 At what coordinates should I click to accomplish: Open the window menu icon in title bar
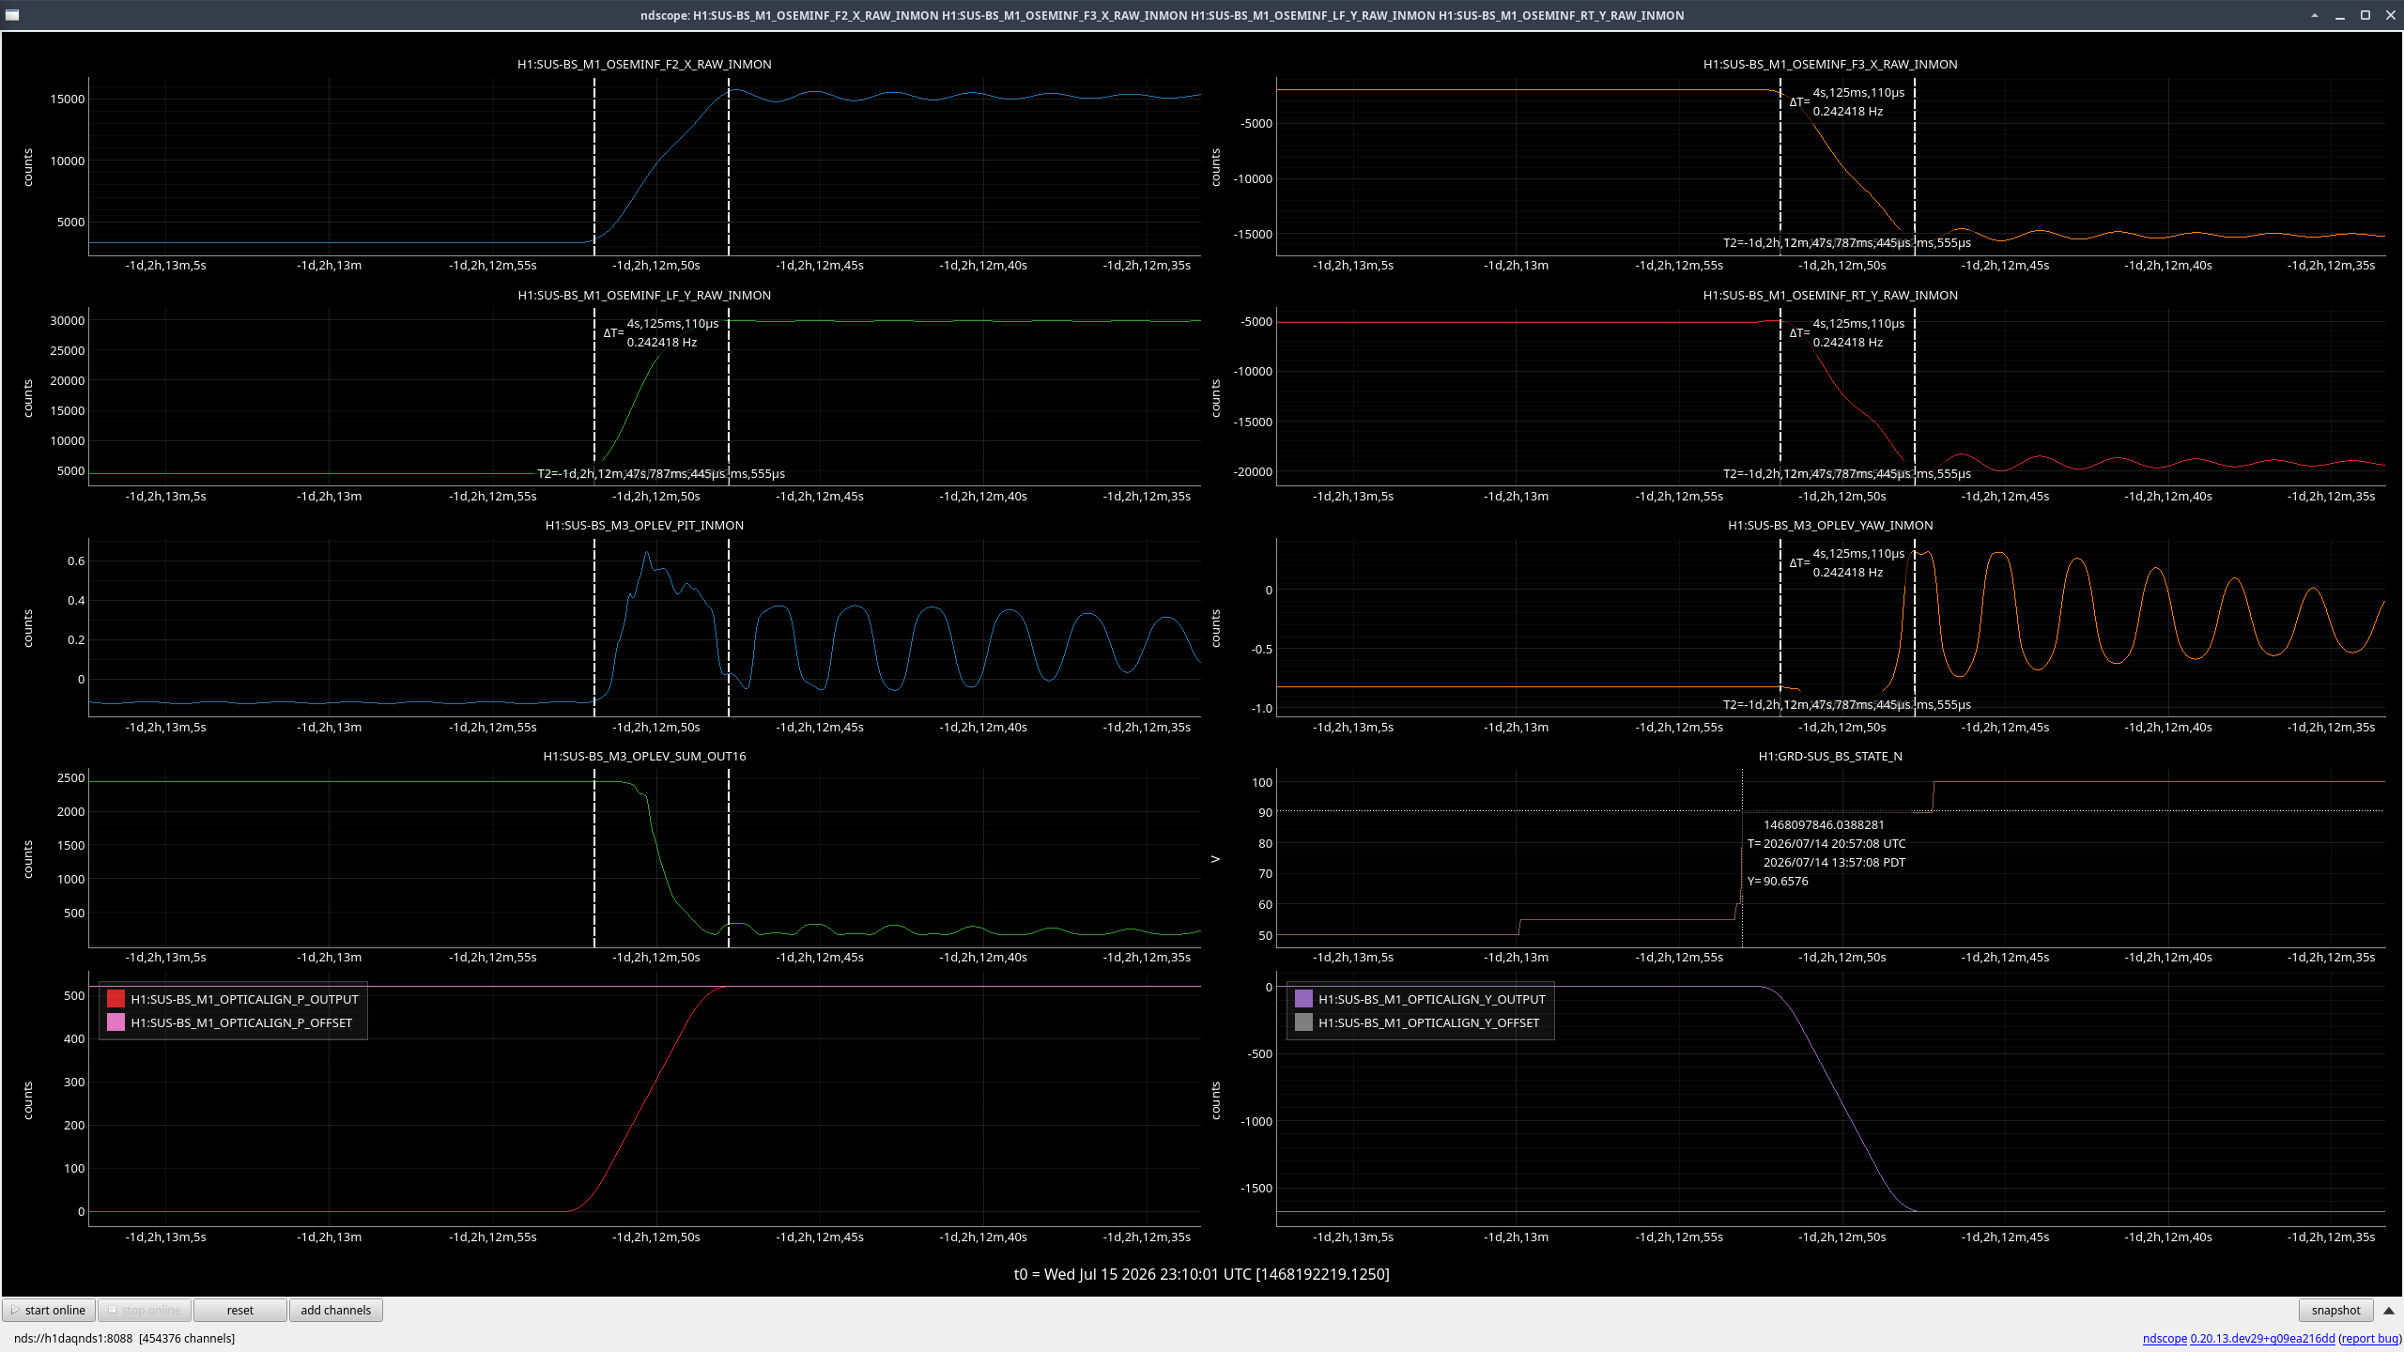tap(12, 15)
